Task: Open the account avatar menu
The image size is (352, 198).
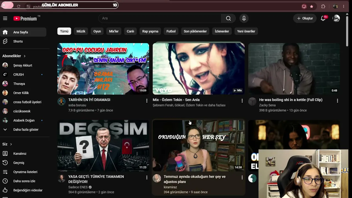Action: coord(336,18)
